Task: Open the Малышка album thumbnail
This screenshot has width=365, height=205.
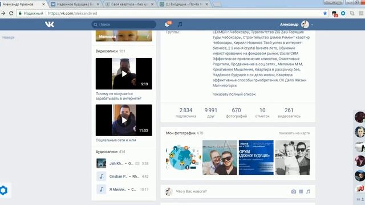Action: (x=124, y=36)
